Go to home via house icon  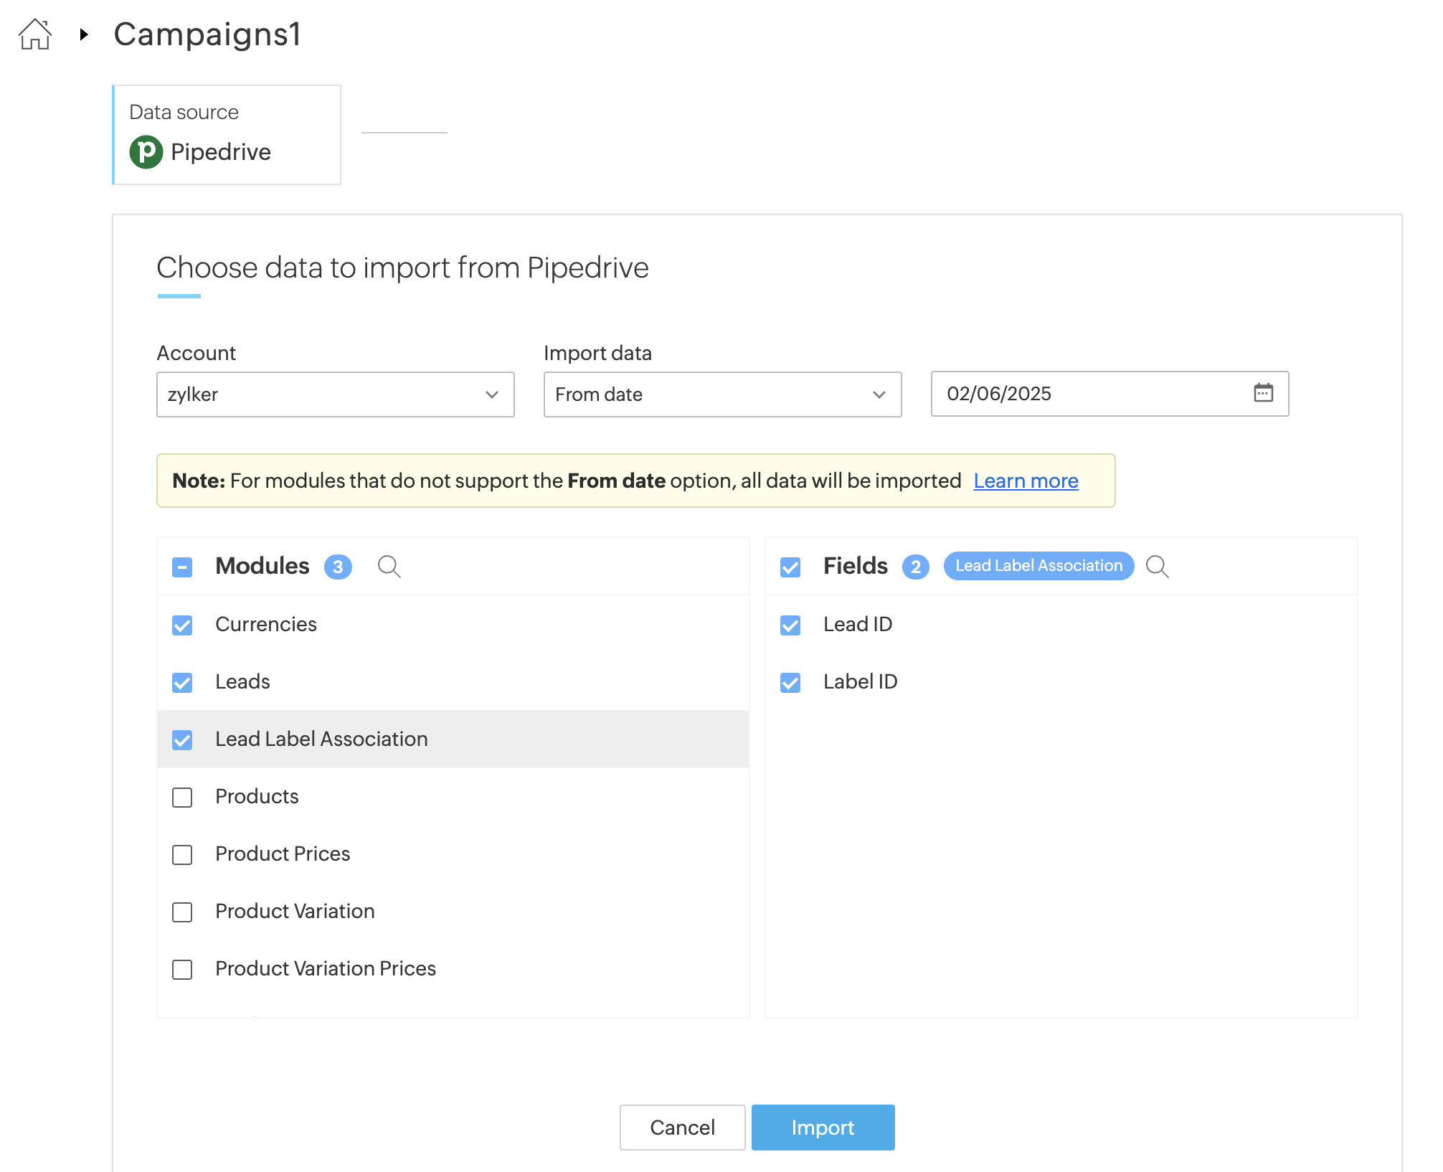pyautogui.click(x=35, y=34)
